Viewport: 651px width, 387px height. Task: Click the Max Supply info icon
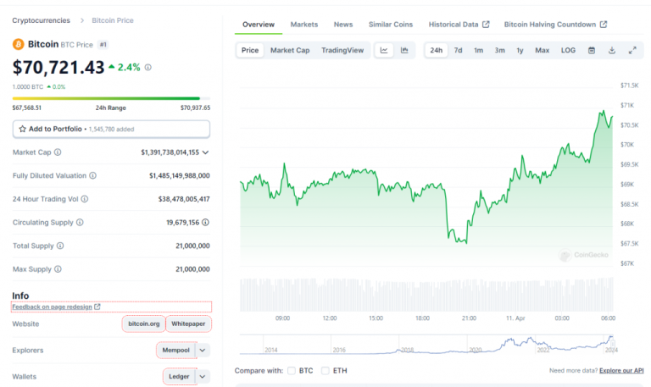(x=58, y=269)
